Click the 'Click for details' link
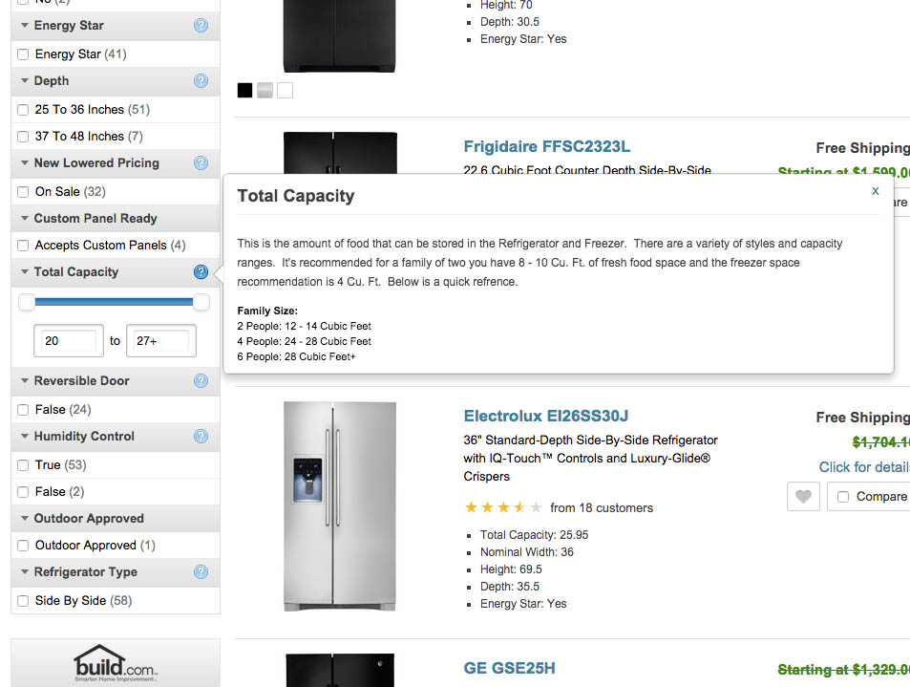The width and height of the screenshot is (910, 687). coord(865,467)
